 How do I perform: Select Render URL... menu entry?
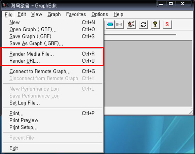pyautogui.click(x=53, y=61)
